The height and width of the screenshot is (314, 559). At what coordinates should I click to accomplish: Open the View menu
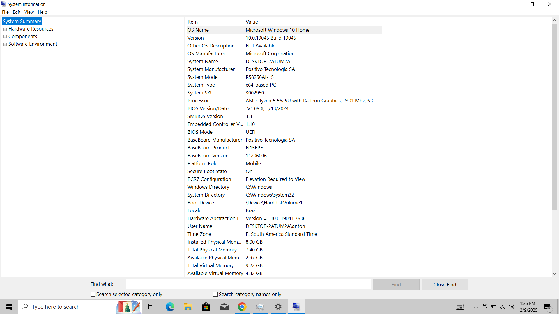tap(29, 12)
